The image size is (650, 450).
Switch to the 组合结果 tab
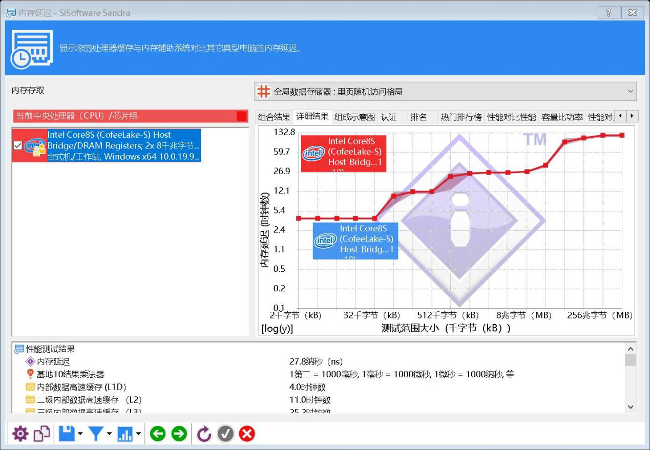[x=274, y=117]
